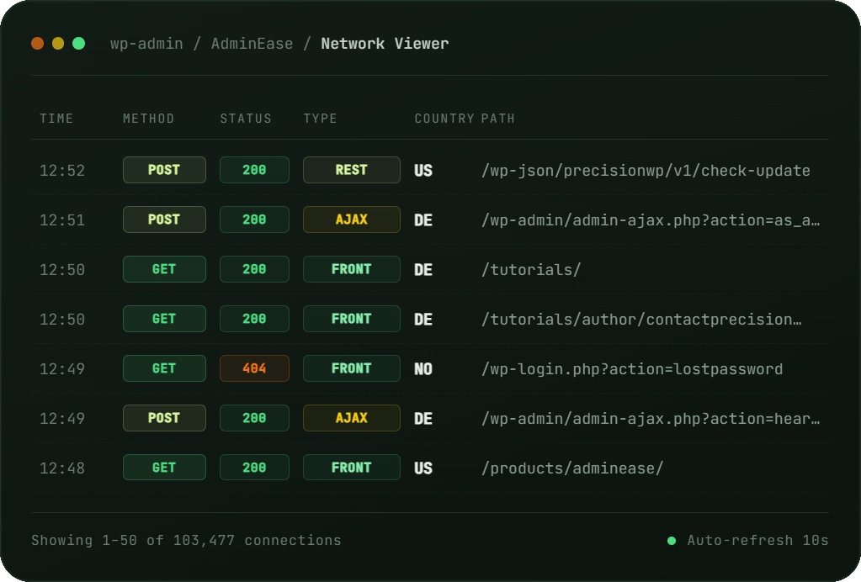The width and height of the screenshot is (861, 582).
Task: Click the REST type badge
Action: [352, 170]
